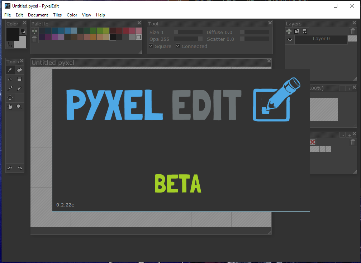
Task: Add a new layer with plus icon
Action: coord(289,31)
